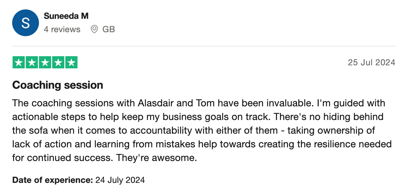Viewport: 406px width, 192px height.
Task: Click the location pin icon beside GB
Action: point(94,29)
